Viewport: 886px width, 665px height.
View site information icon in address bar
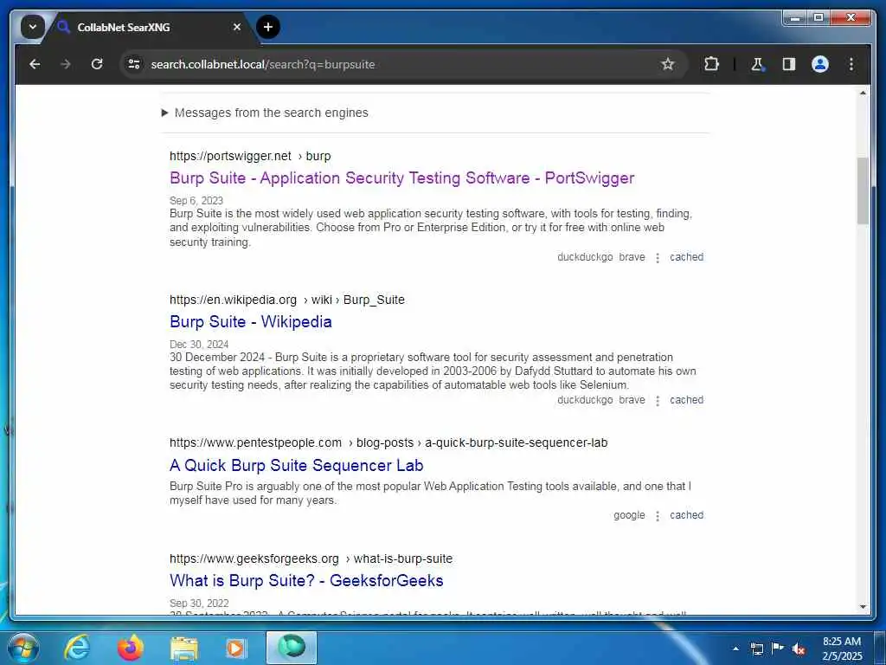[x=134, y=64]
